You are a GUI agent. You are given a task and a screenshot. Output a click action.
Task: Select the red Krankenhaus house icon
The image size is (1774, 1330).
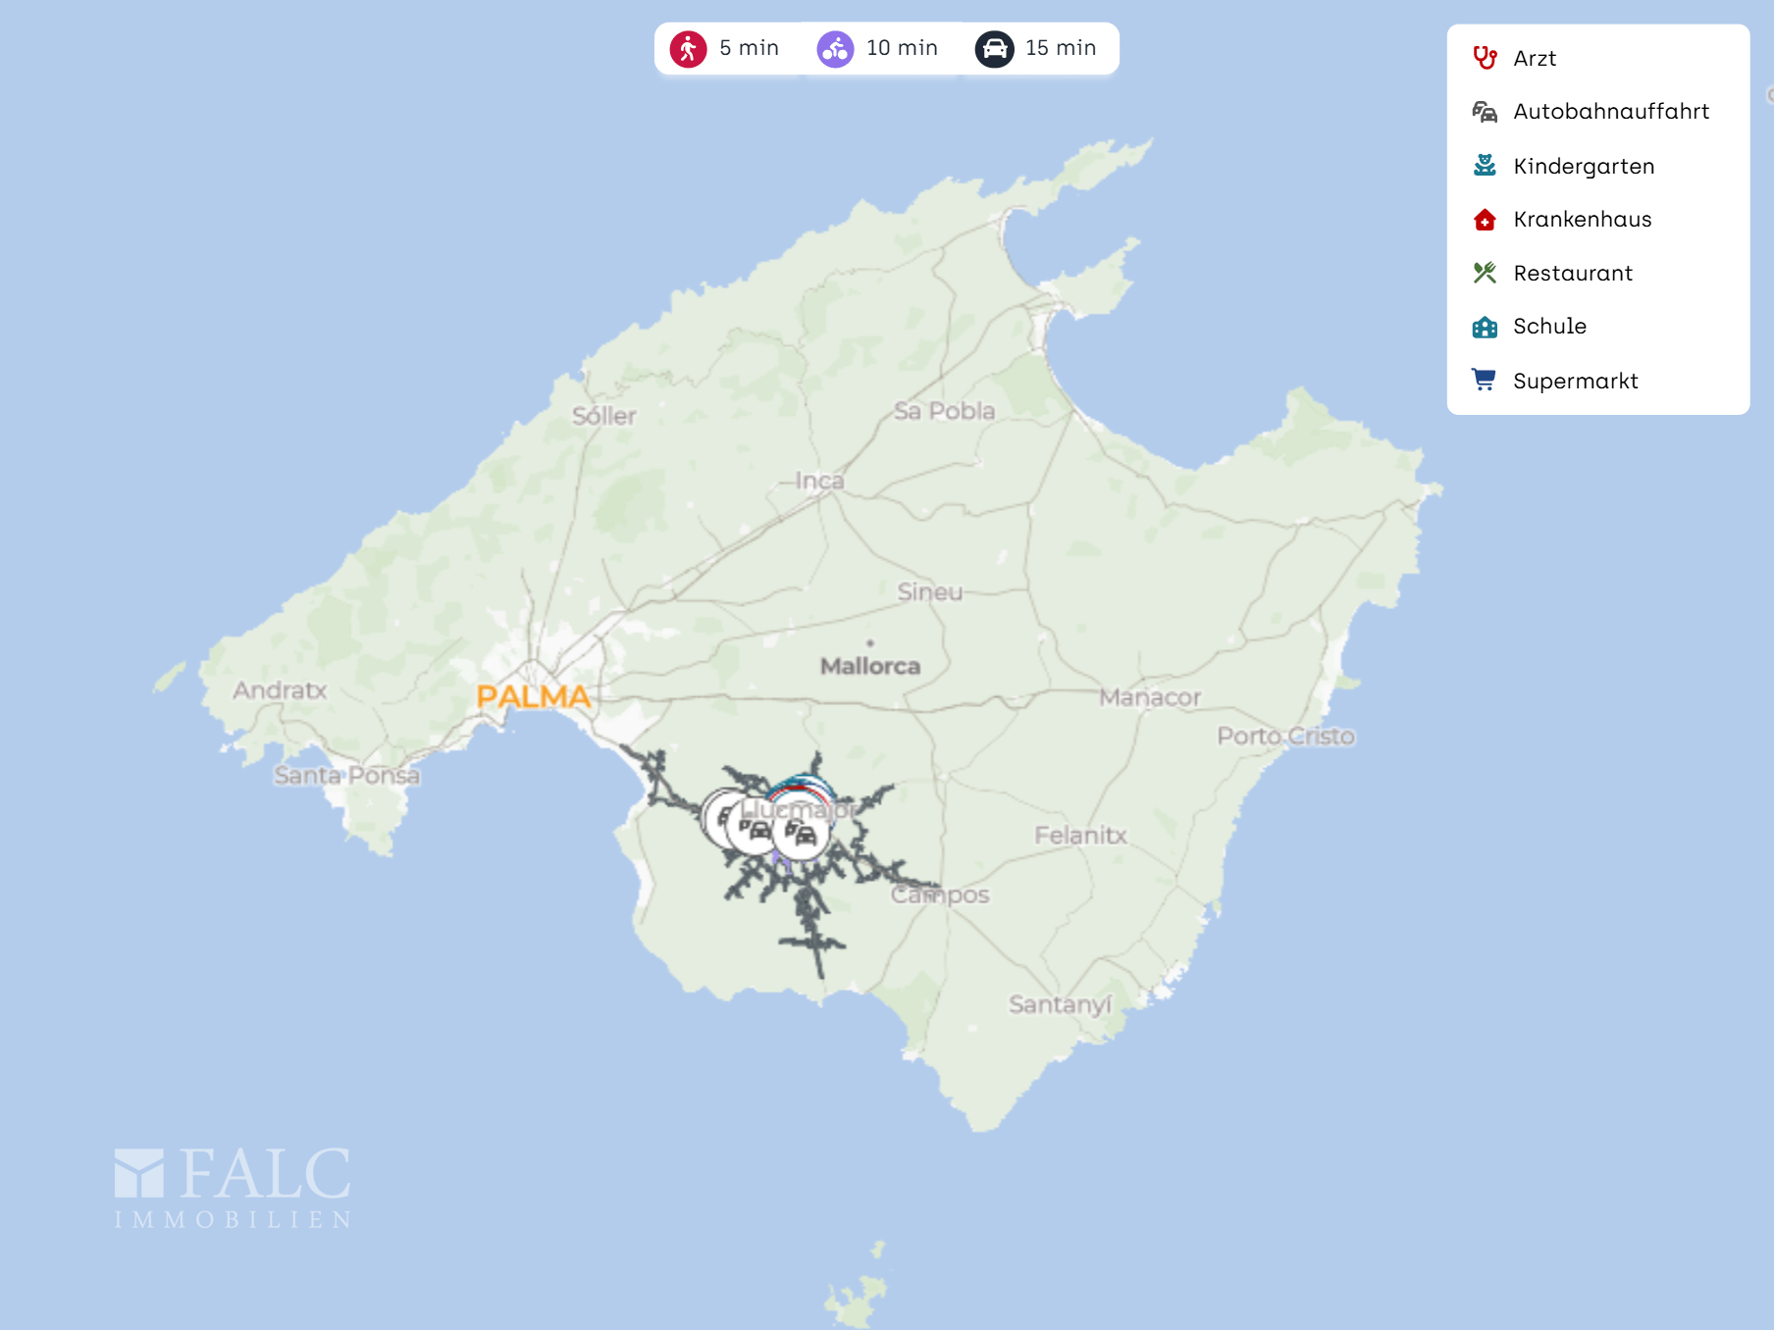pos(1485,220)
